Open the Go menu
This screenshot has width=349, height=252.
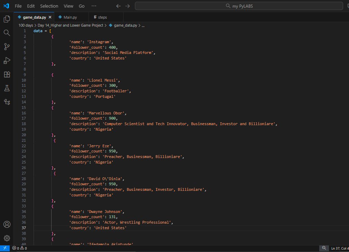(82, 6)
